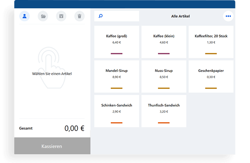Click the Alle Artikel category heading
Image resolution: width=250 pixels, height=163 pixels.
click(180, 16)
